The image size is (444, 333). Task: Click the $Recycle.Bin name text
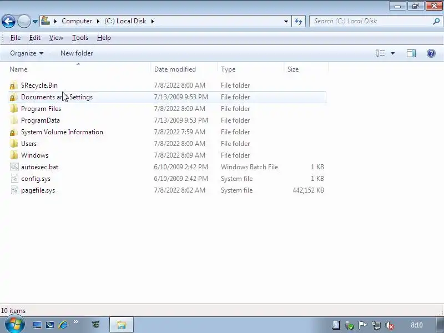click(39, 85)
